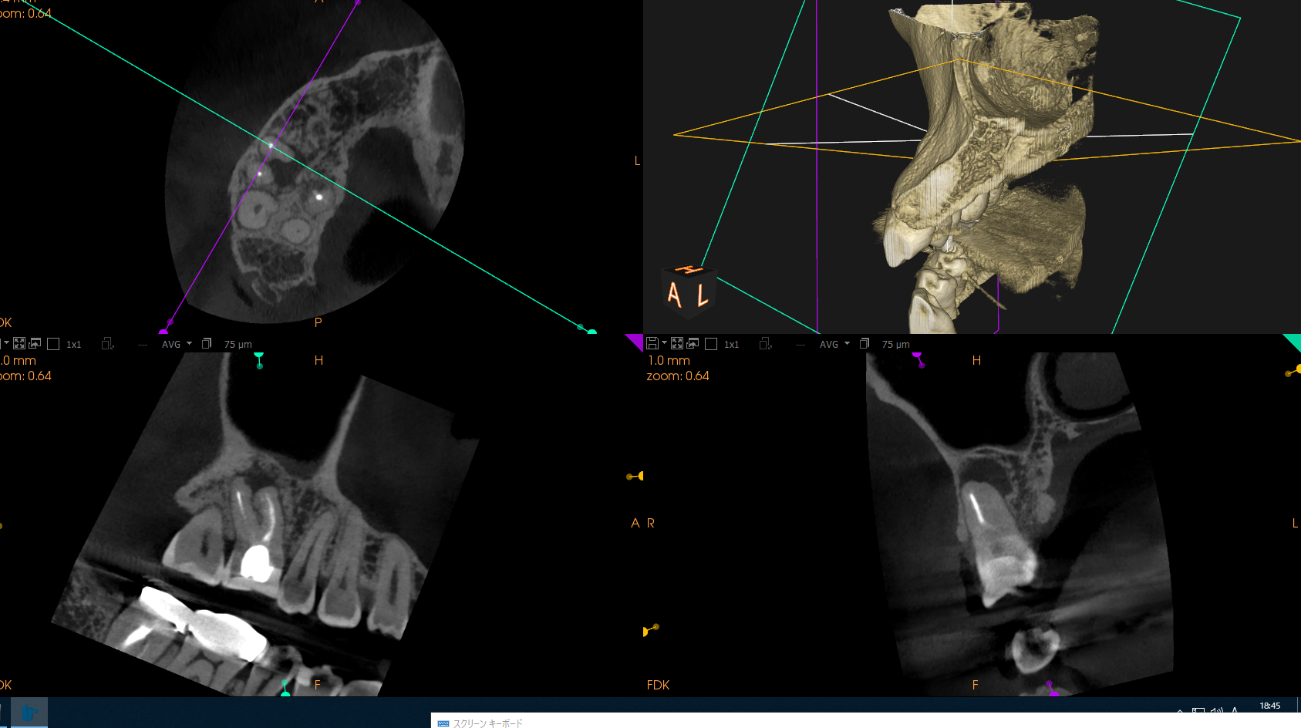The image size is (1301, 728).
Task: Click the green corner triangle at the right edge
Action: 1293,341
